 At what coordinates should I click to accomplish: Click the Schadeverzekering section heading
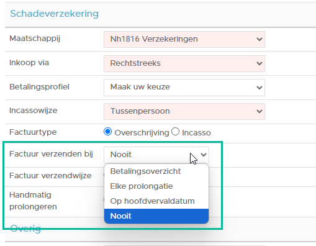[55, 14]
